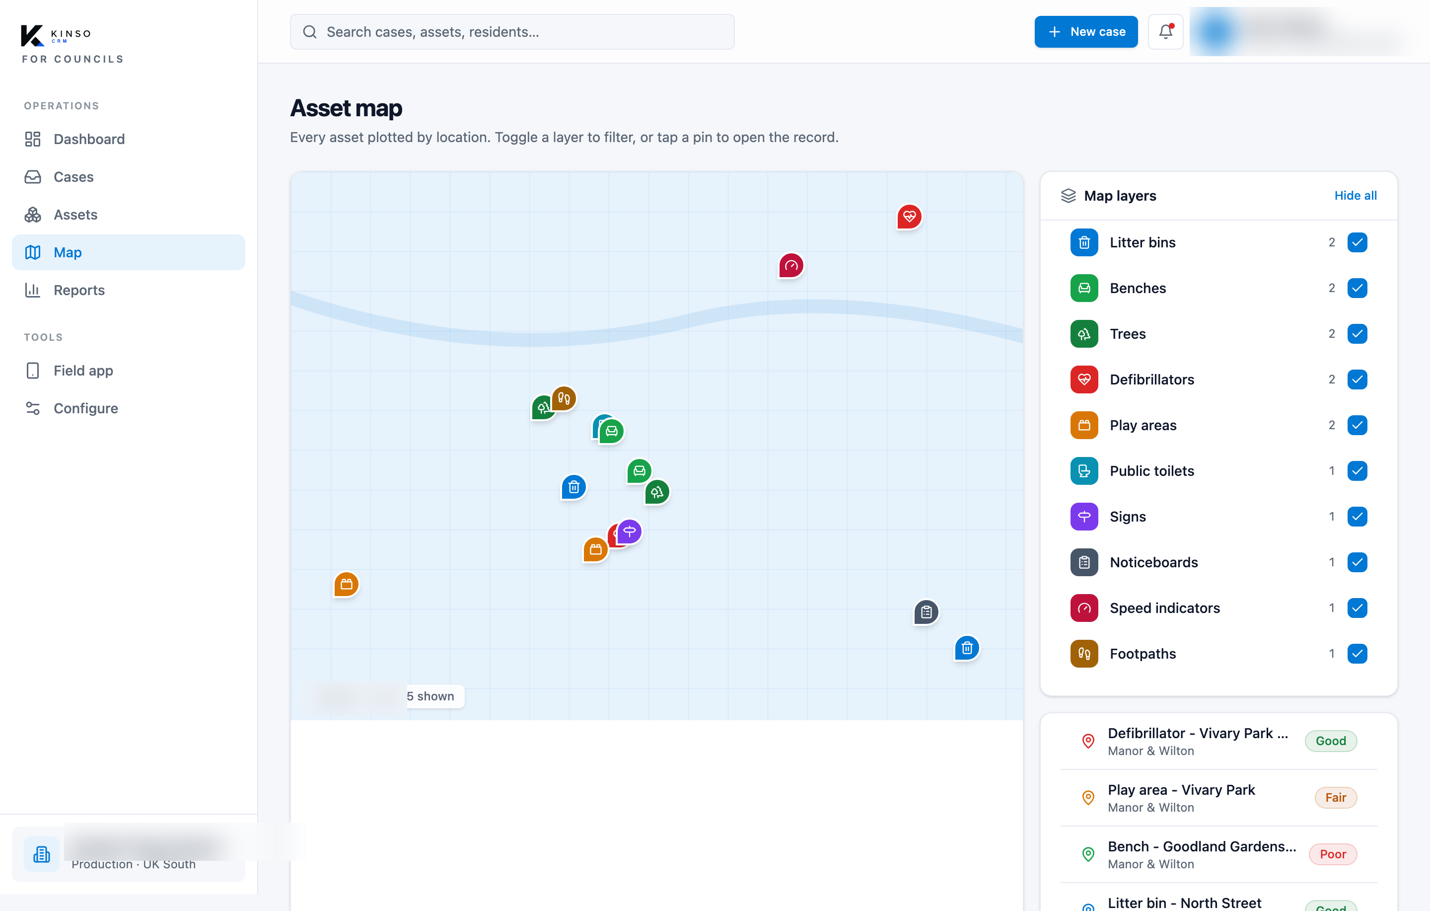Click the organization building icon at sidebar bottom
Screen dimensions: 1430x911
point(42,854)
